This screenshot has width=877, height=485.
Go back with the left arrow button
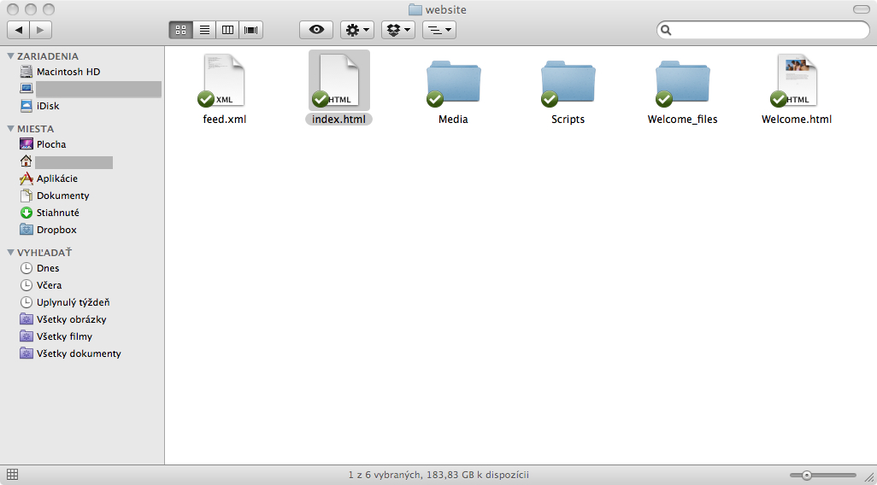[x=19, y=30]
